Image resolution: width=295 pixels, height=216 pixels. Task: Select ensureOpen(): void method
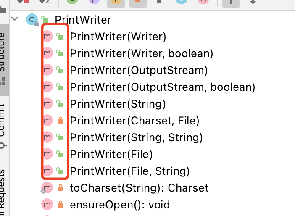pyautogui.click(x=120, y=205)
